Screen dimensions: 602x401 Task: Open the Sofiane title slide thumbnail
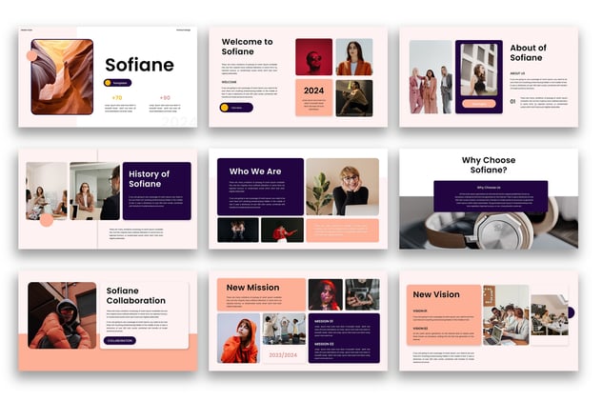click(x=107, y=76)
